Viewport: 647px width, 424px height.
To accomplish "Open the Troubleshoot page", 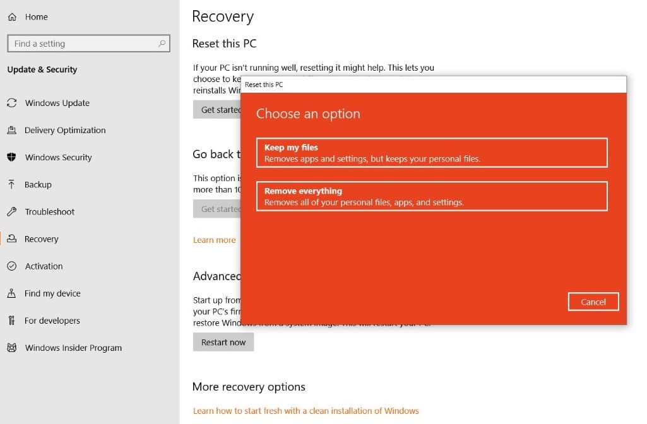I will 49,211.
